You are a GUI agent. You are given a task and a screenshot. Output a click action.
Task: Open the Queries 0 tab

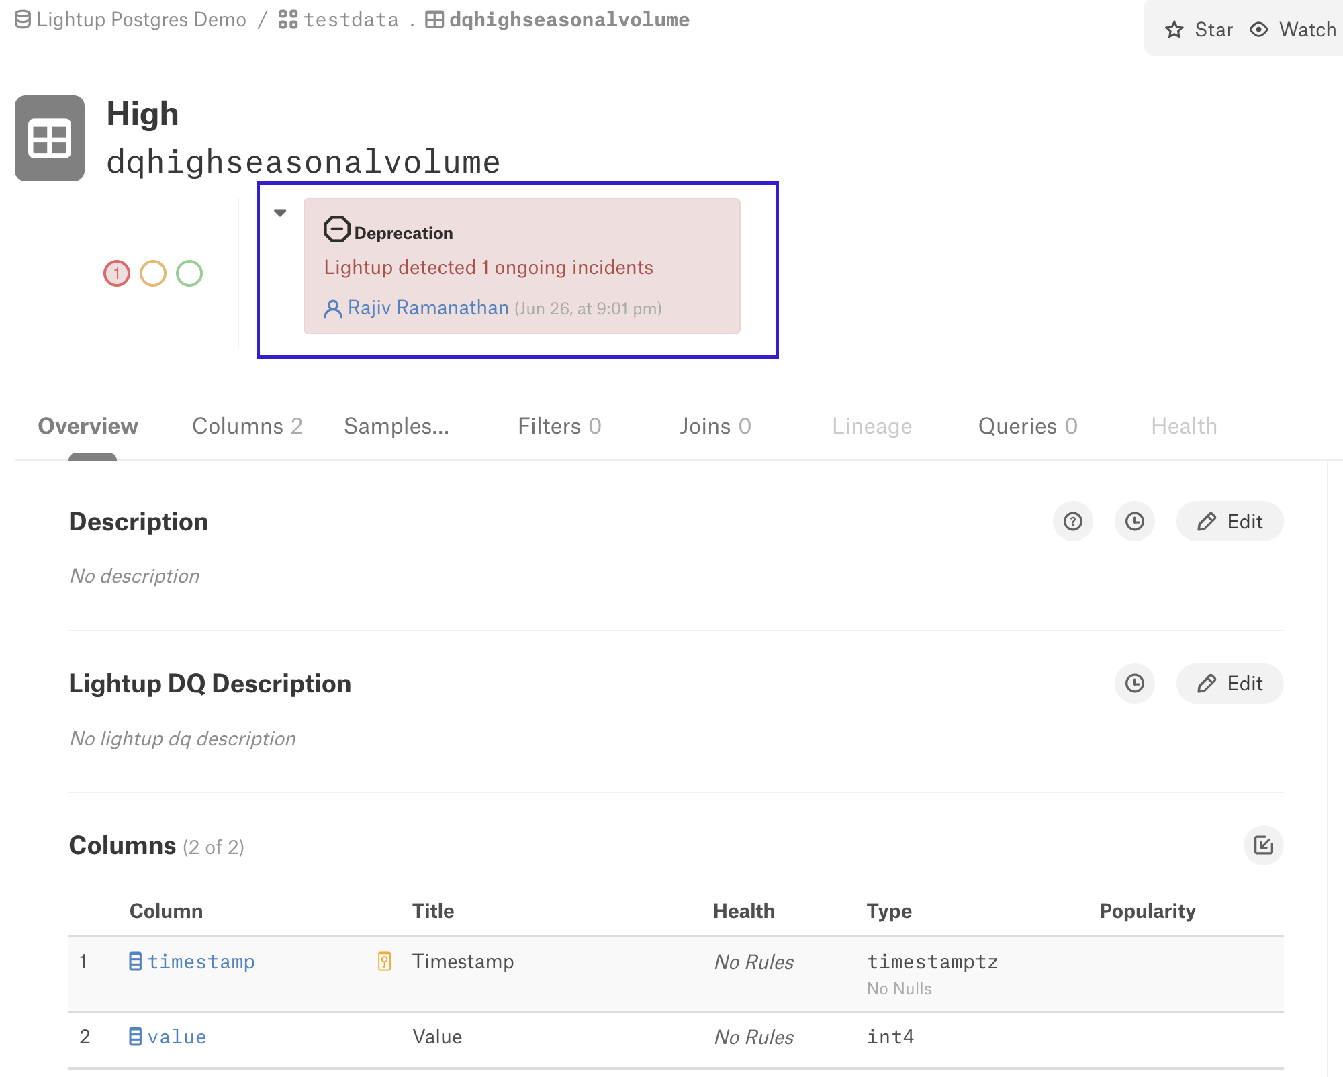tap(1027, 426)
